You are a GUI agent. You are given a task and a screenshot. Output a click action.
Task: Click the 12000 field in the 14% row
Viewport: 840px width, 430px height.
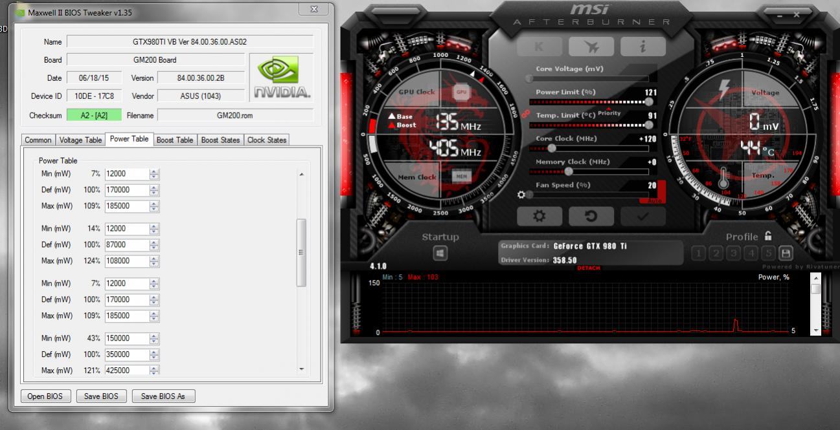tap(127, 229)
